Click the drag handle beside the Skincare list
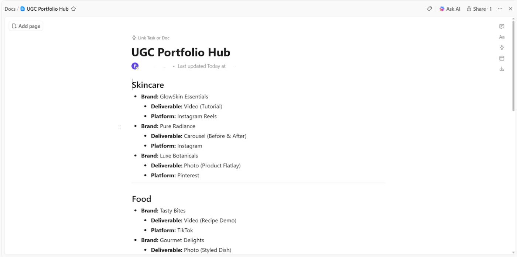The height and width of the screenshot is (257, 517). pyautogui.click(x=120, y=127)
